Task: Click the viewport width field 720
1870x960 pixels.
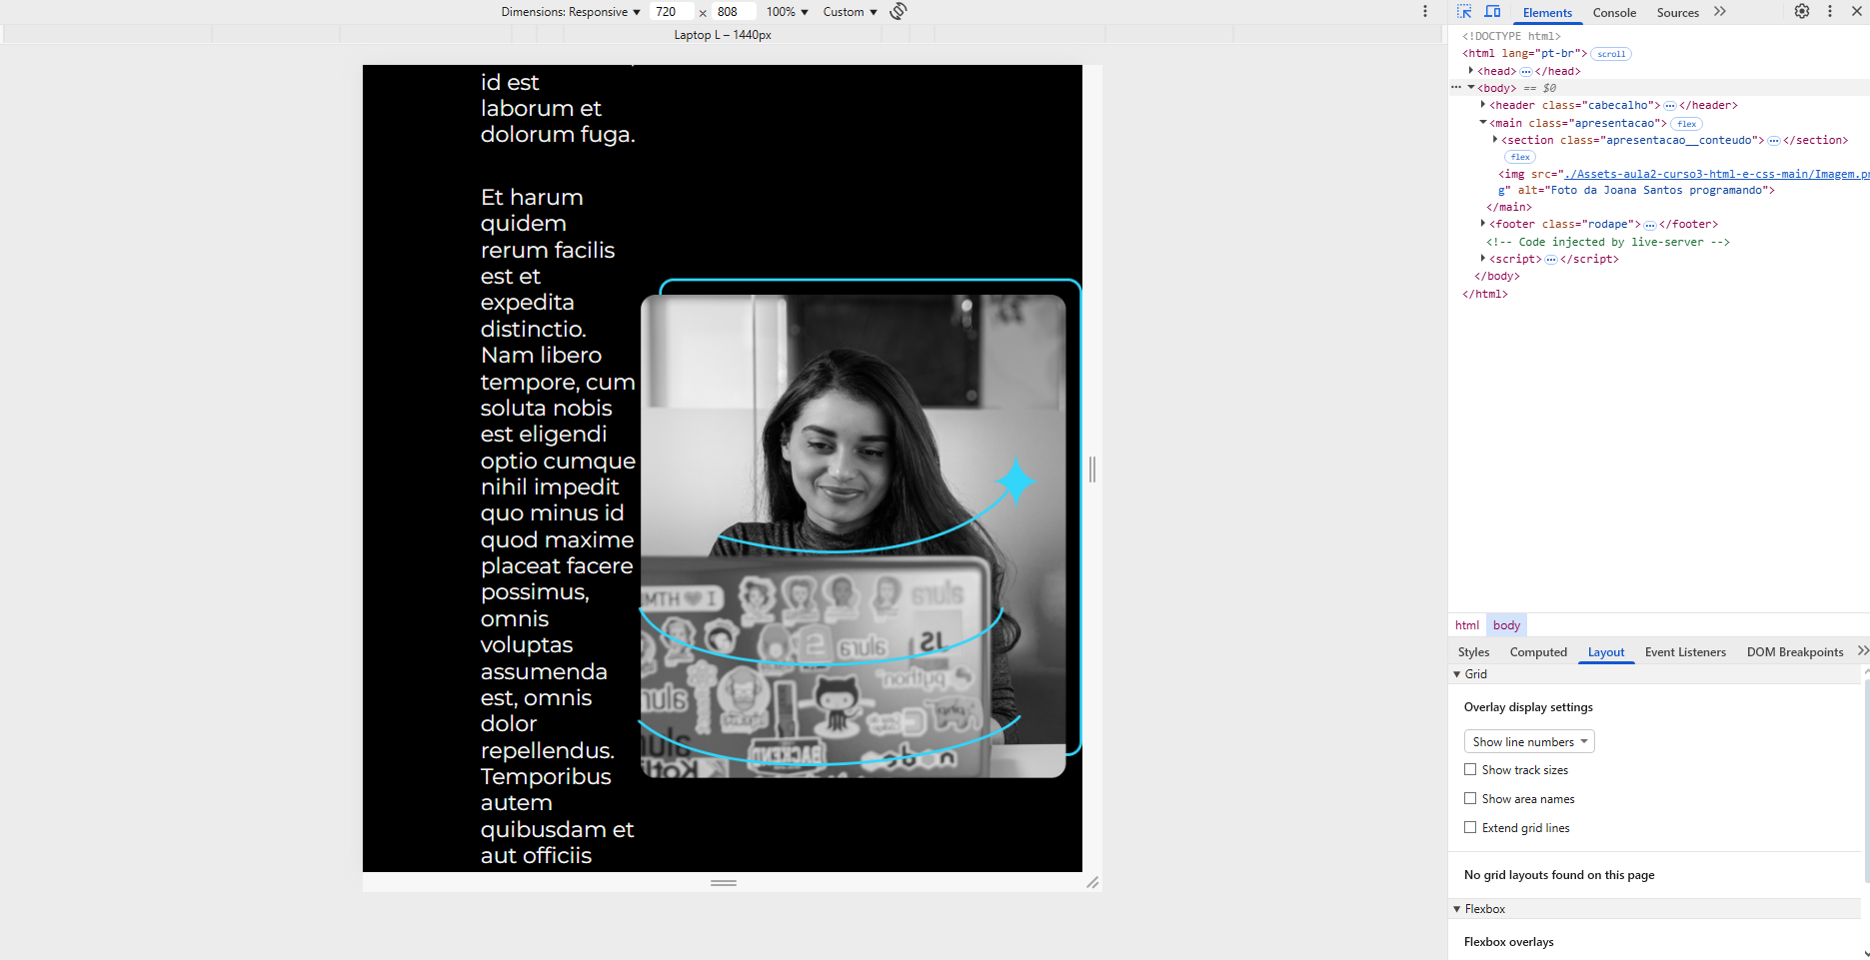Action: pyautogui.click(x=672, y=12)
